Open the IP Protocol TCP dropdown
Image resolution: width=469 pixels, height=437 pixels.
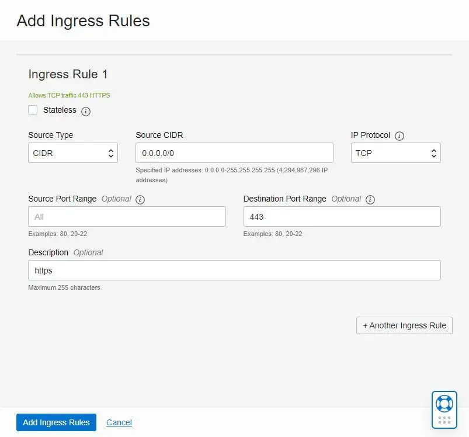[x=396, y=153]
